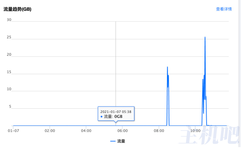Image resolution: width=241 pixels, height=148 pixels.
Task: Click the 10:00 x-axis label
Action: (195, 131)
